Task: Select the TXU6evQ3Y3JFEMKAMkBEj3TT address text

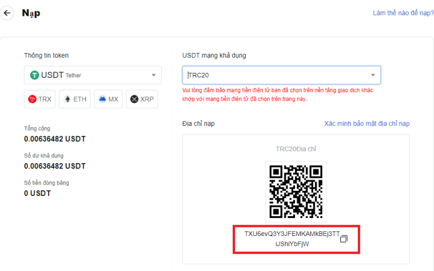Action: tap(292, 234)
